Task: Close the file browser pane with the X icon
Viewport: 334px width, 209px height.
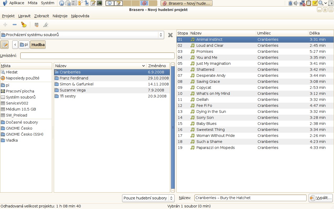Action: coord(170,35)
